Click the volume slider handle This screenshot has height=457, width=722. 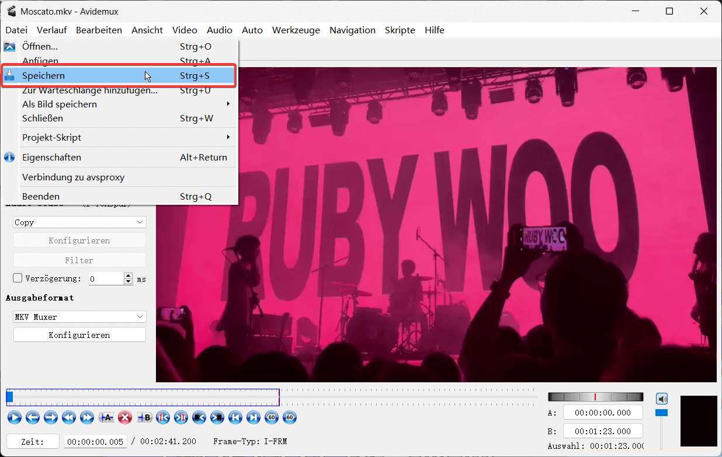click(x=661, y=413)
